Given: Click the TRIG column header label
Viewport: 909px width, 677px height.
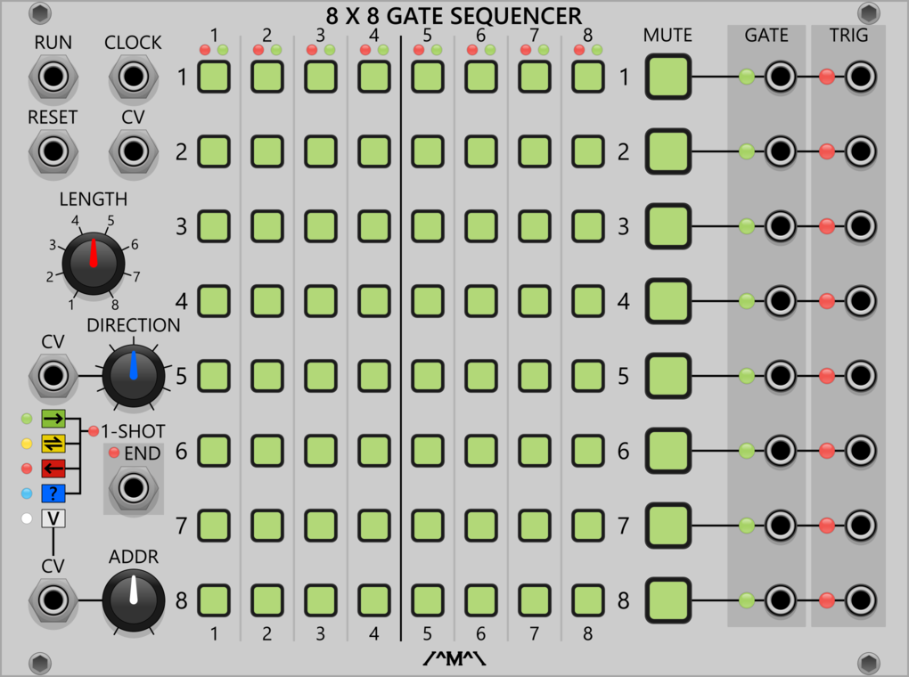Looking at the screenshot, I should pos(848,36).
